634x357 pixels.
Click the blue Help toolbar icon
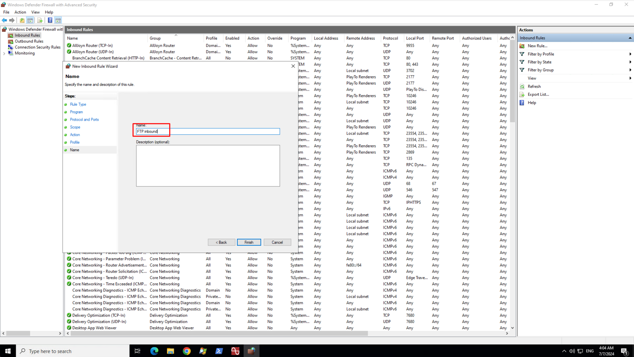(50, 20)
